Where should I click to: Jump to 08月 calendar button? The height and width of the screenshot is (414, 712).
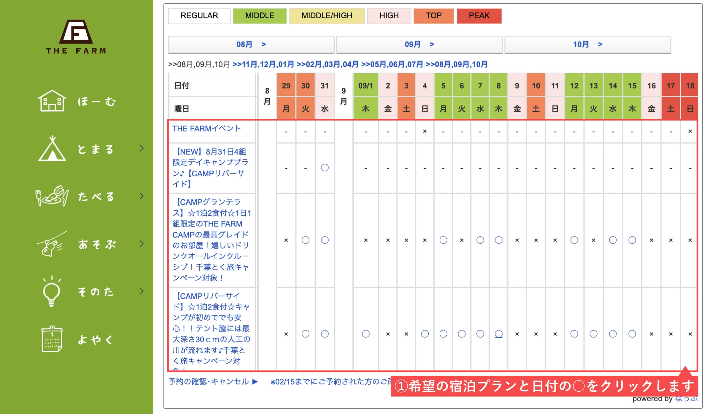click(251, 45)
